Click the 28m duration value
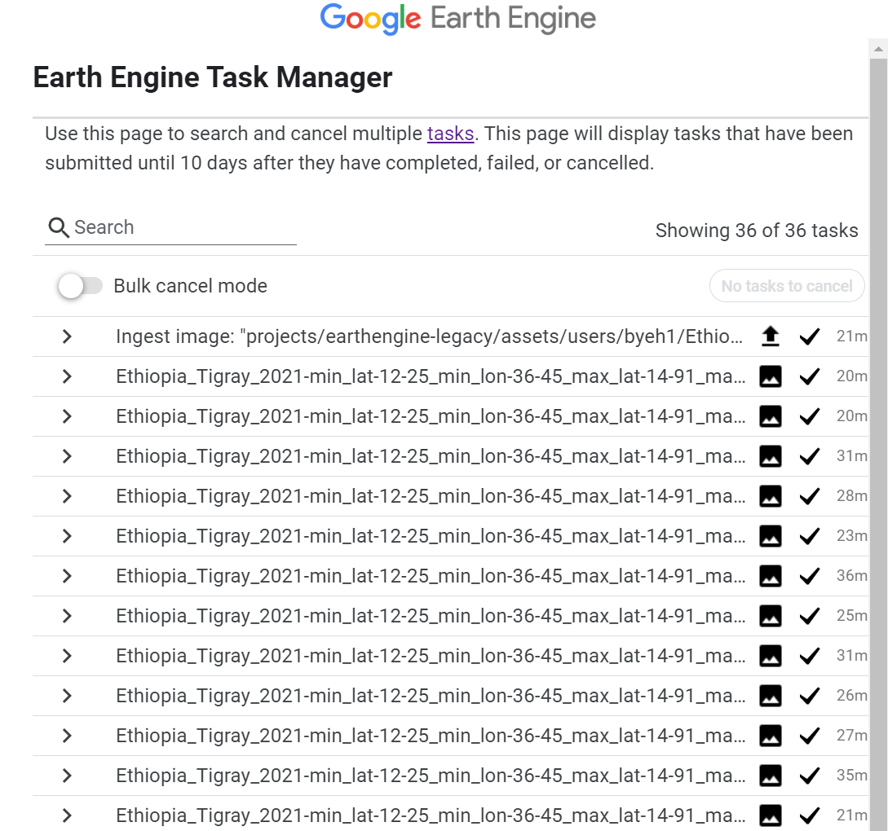 tap(852, 495)
